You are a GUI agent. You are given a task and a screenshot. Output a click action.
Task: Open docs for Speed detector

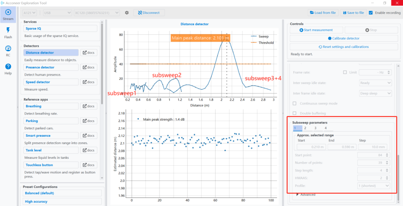pos(89,82)
